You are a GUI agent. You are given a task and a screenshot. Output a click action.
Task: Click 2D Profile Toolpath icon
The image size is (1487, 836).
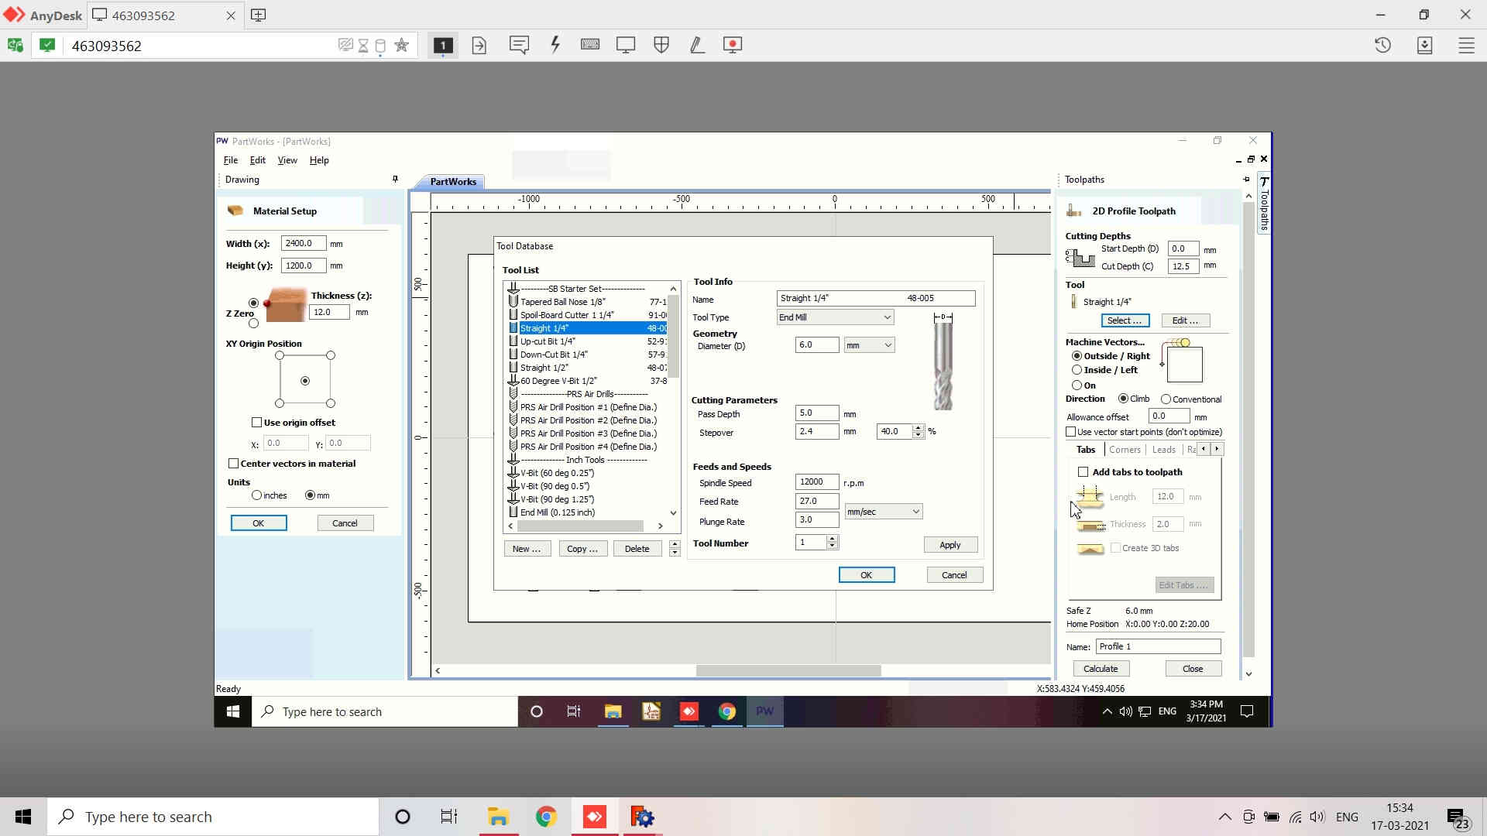coord(1074,211)
